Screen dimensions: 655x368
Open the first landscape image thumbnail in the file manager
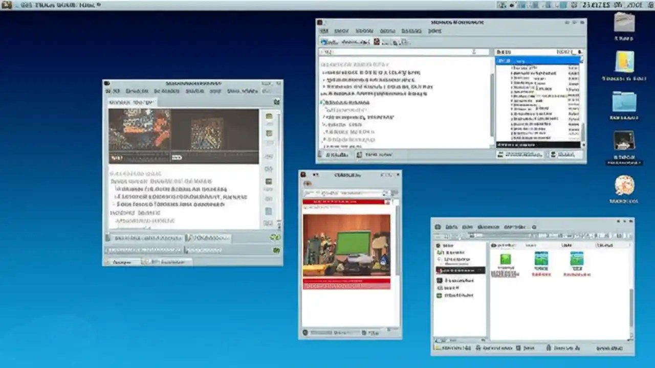pos(541,260)
